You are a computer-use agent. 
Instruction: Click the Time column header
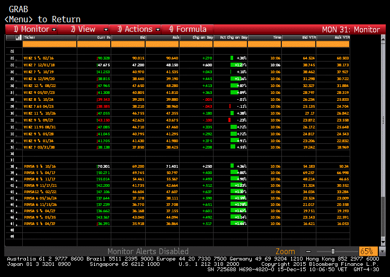tap(265, 38)
